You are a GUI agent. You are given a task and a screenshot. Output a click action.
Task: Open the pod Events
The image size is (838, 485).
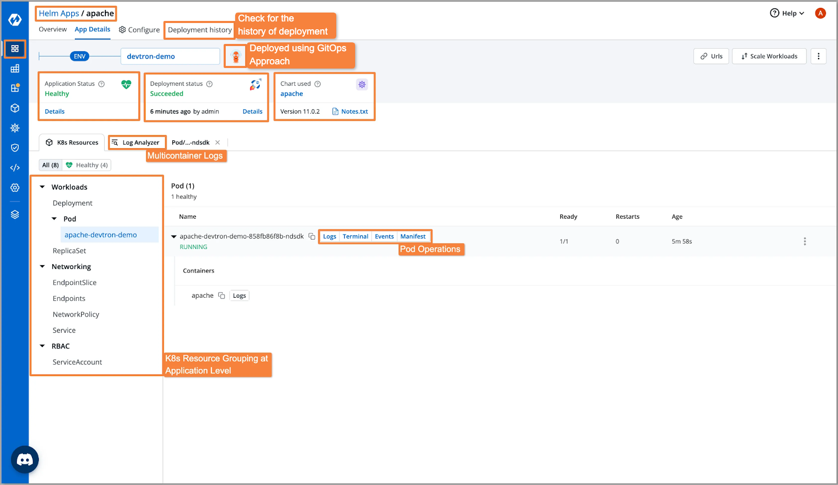[x=384, y=236]
